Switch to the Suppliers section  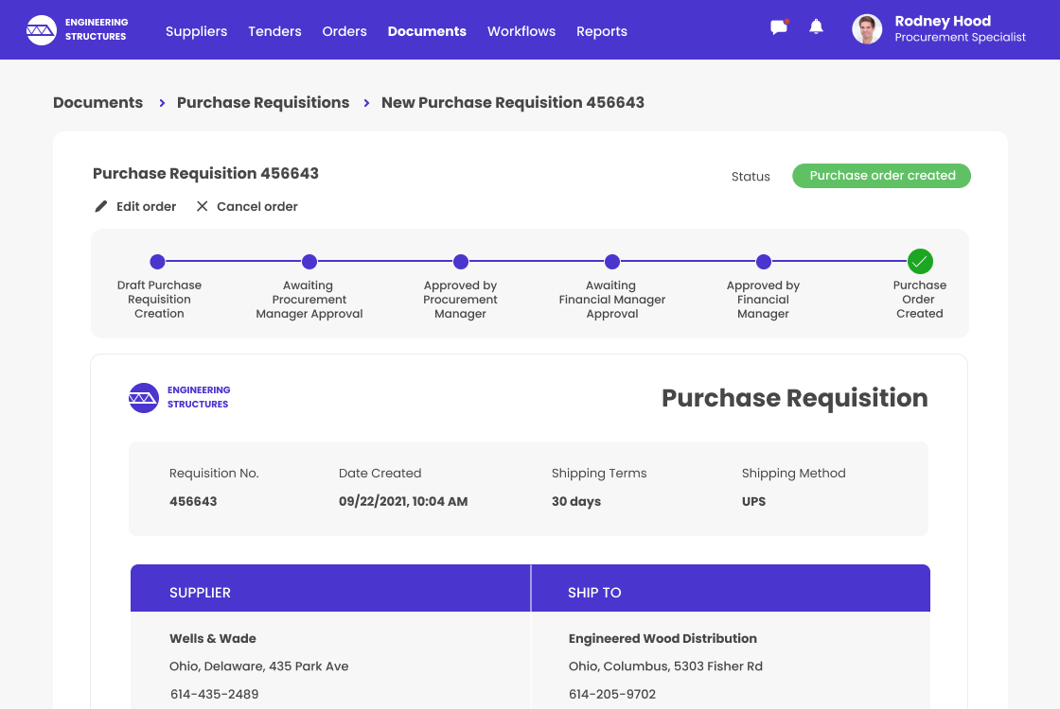[x=196, y=31]
